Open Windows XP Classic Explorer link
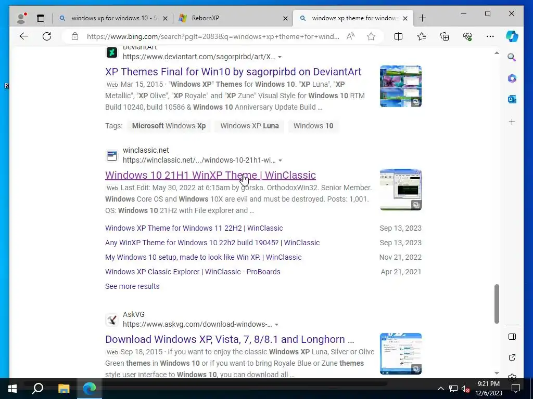The height and width of the screenshot is (399, 533). coord(193,272)
